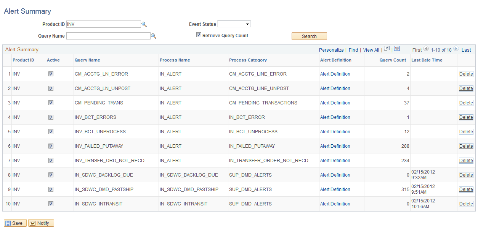Screen dimensions: 478x229
Task: Disable Active checkbox for CM_ACCTG_LN_ERROR
Action: [x=51, y=74]
